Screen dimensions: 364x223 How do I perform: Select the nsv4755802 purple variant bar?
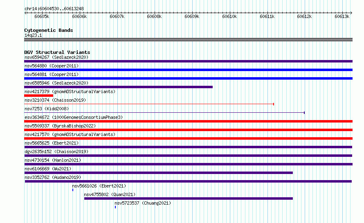[x=189, y=198]
